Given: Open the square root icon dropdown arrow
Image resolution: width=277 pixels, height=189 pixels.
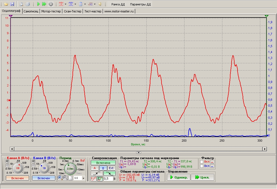Looking at the screenshot, I should click(x=95, y=4).
